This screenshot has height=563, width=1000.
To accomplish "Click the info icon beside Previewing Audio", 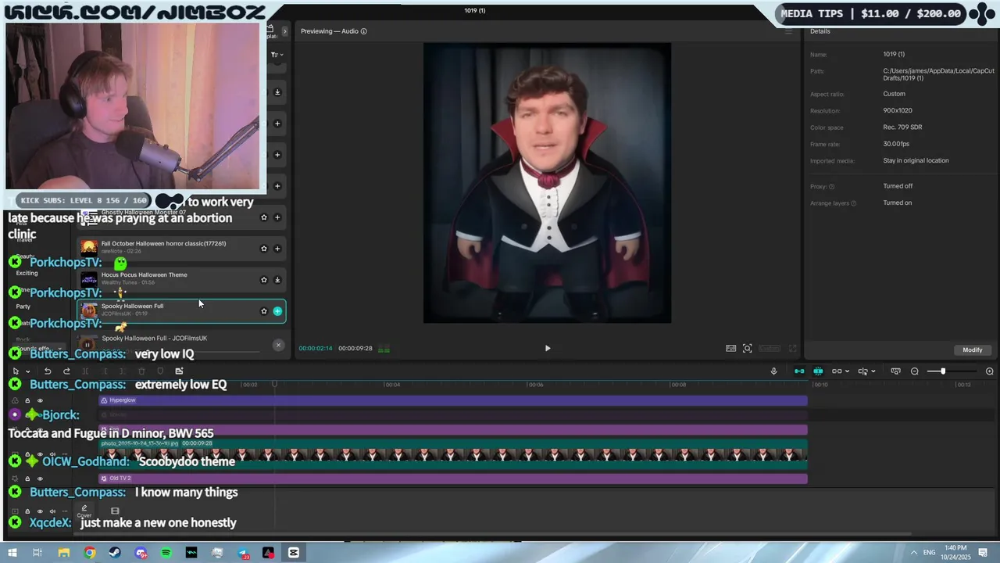I will point(363,31).
